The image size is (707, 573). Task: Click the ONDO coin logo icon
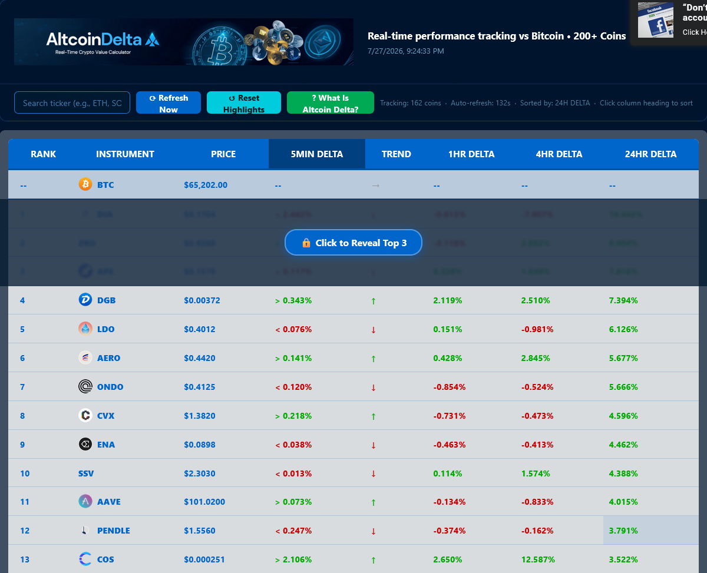tap(85, 386)
